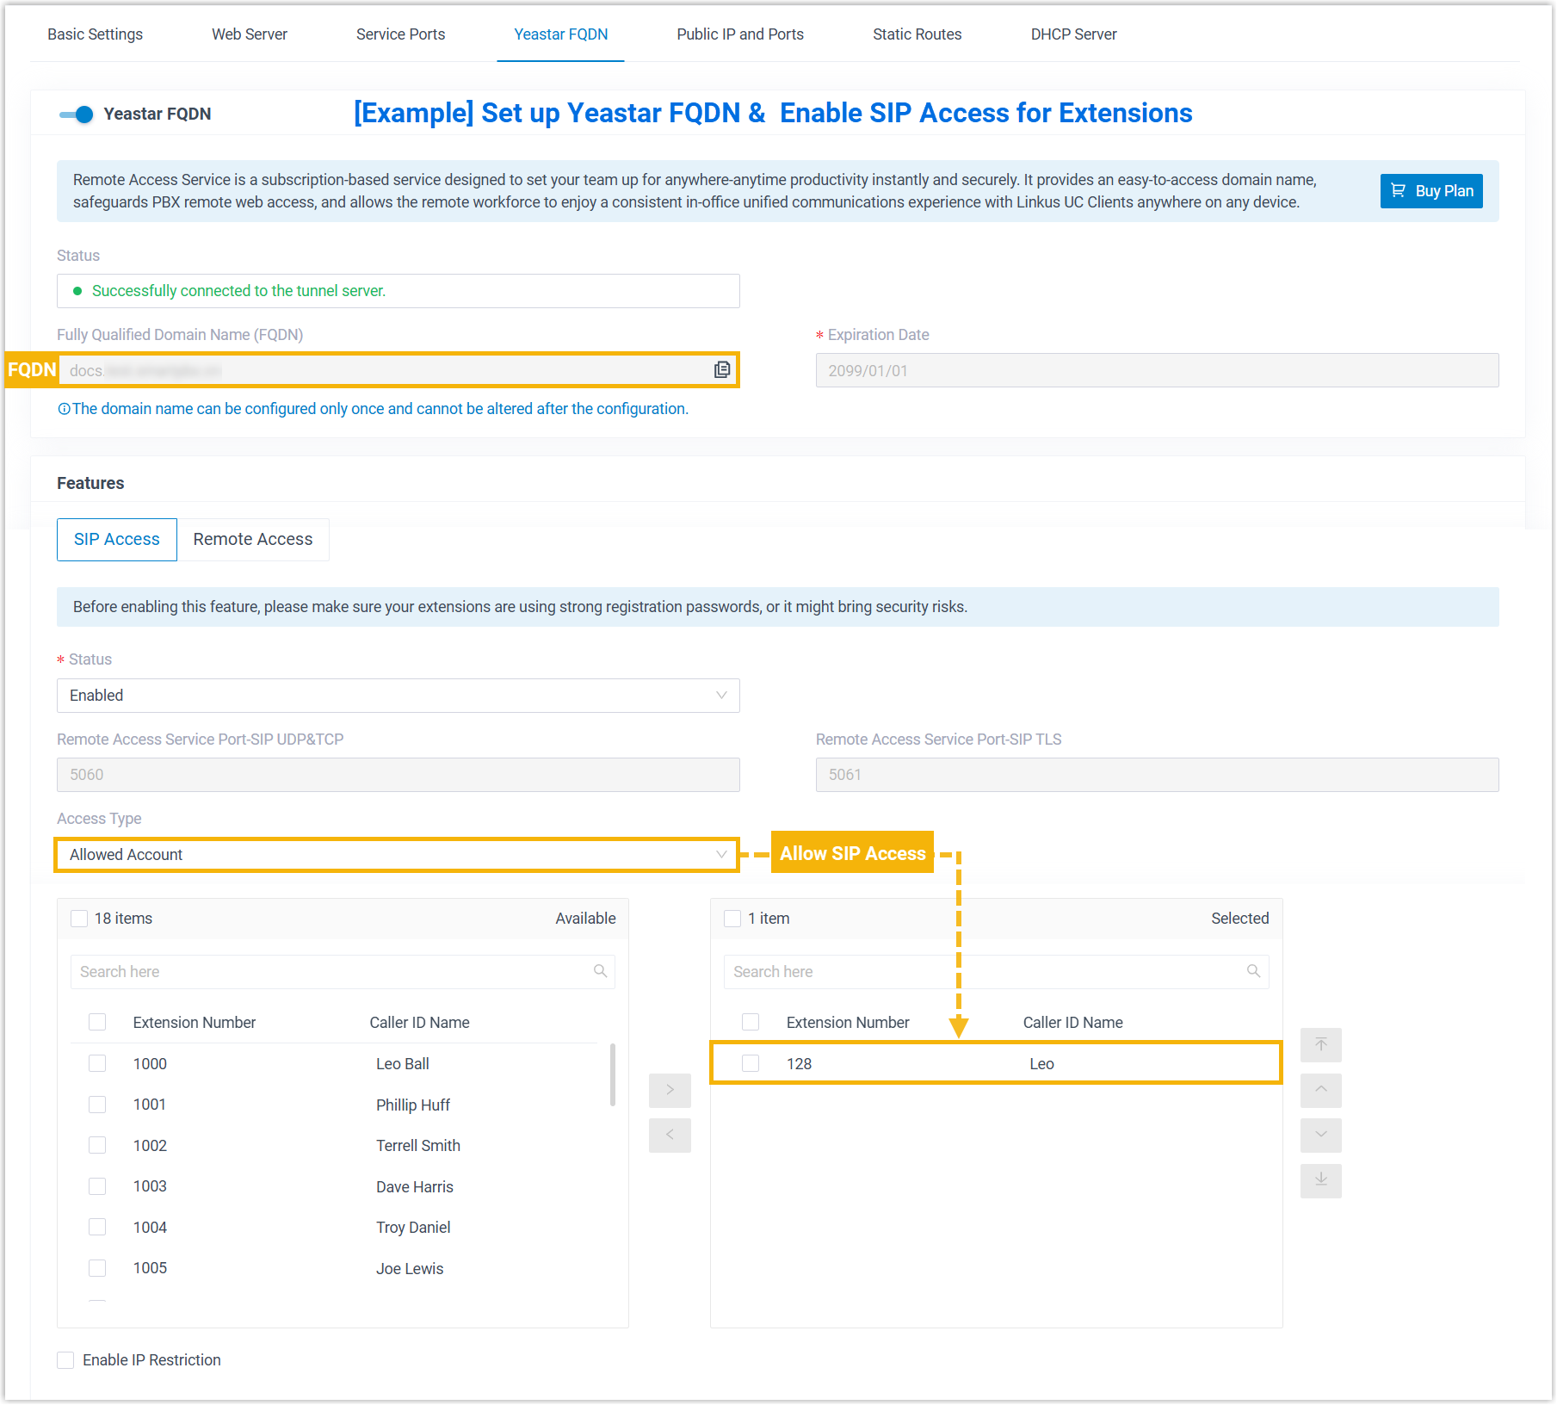Click the move-up chevron icon
The width and height of the screenshot is (1557, 1405).
click(x=1320, y=1090)
